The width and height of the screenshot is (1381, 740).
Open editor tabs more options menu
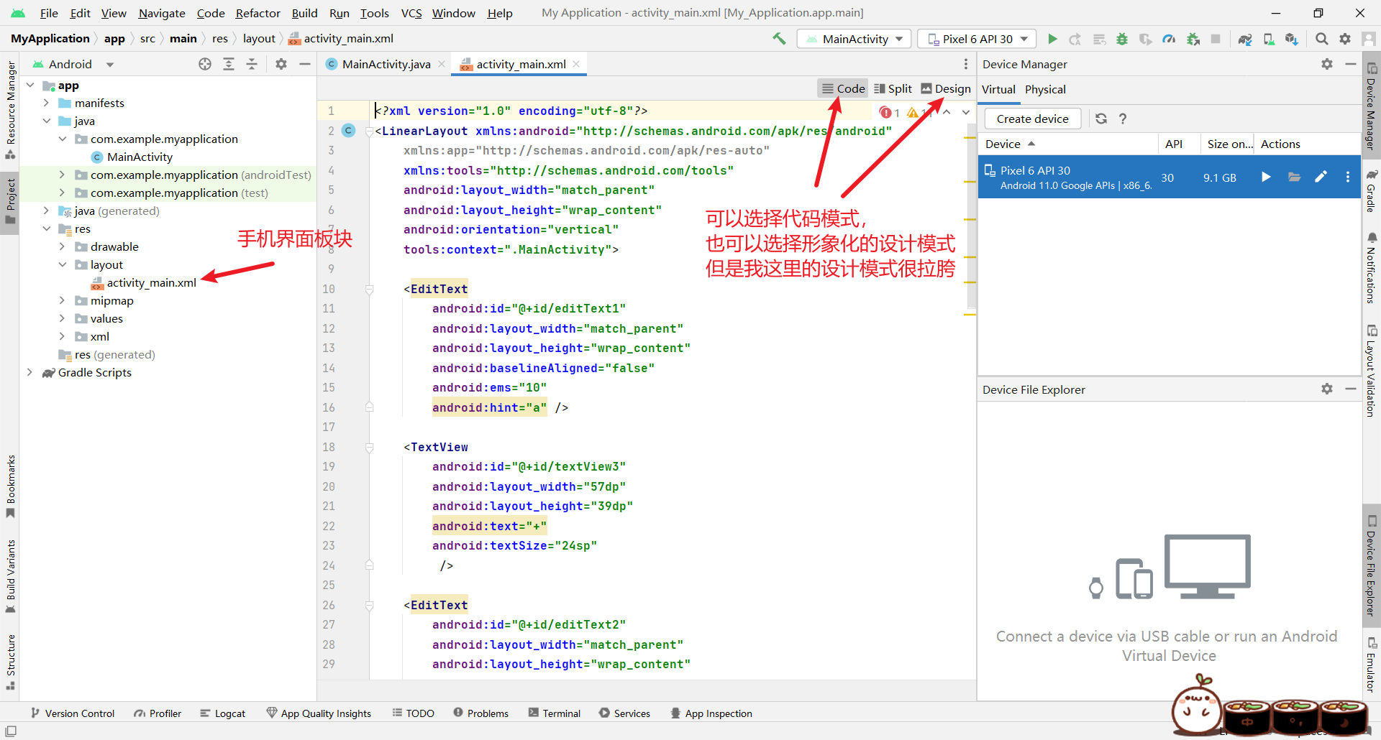[966, 64]
